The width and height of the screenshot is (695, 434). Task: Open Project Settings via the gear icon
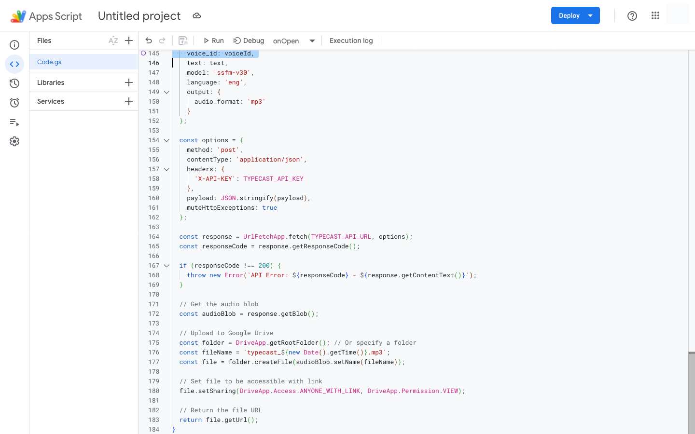tap(14, 141)
